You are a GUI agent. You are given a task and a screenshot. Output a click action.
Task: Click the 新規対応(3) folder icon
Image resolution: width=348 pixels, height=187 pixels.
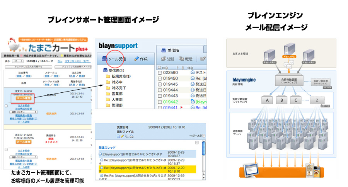click(108, 76)
